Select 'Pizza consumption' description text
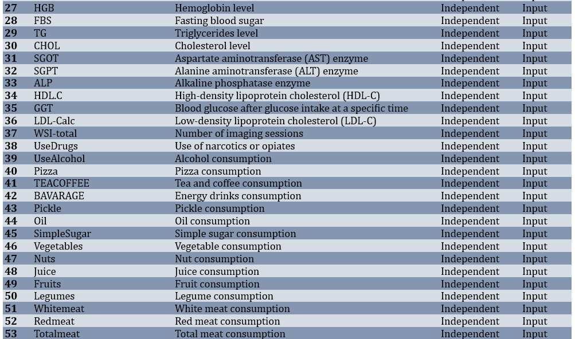Screen dimensions: 575x339 tap(218, 171)
